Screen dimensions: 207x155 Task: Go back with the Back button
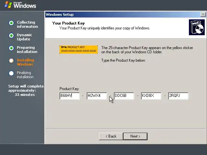(x=111, y=136)
